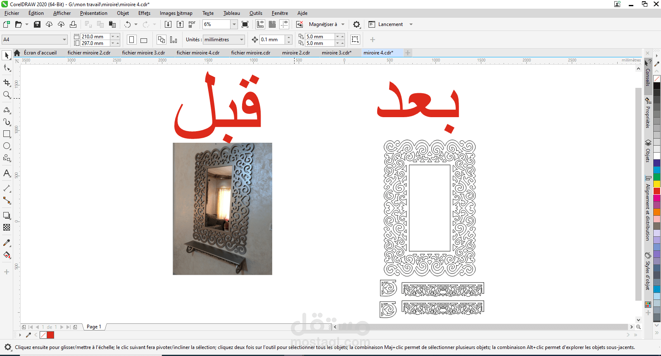Go to the Écran d'accueil tab
Viewport: 661px width, 356px height.
click(40, 53)
